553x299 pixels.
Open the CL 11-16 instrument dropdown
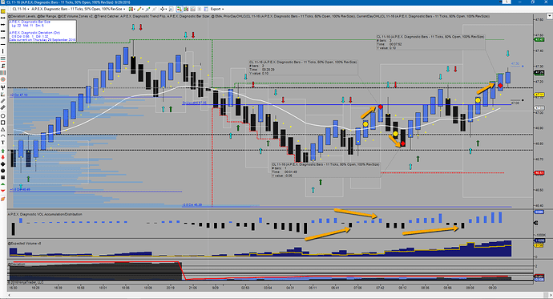[x=22, y=9]
